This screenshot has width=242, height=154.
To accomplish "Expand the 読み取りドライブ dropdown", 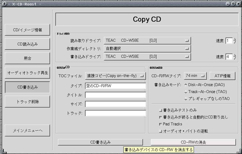I will 147,41.
